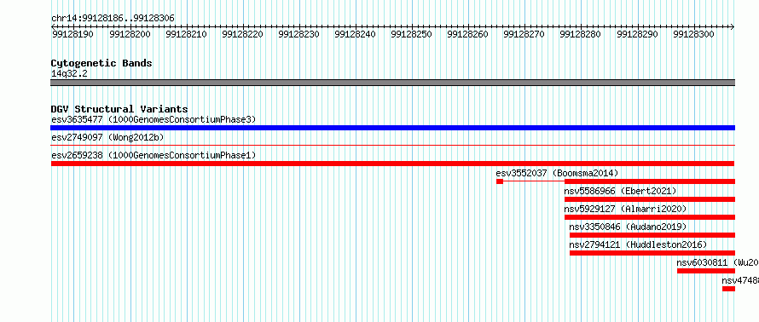Click ruler position 99128190
Screen dimensions: 759x322
(x=72, y=34)
